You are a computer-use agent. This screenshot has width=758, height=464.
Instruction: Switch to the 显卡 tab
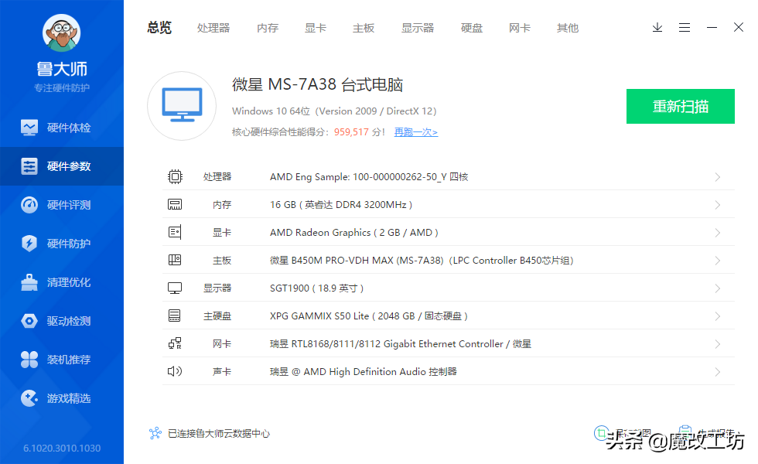(316, 28)
